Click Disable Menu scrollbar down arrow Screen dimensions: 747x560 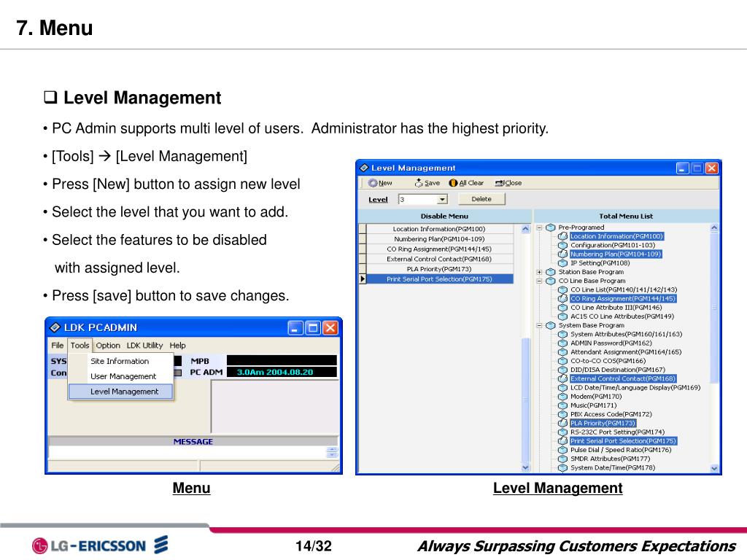[x=525, y=467]
